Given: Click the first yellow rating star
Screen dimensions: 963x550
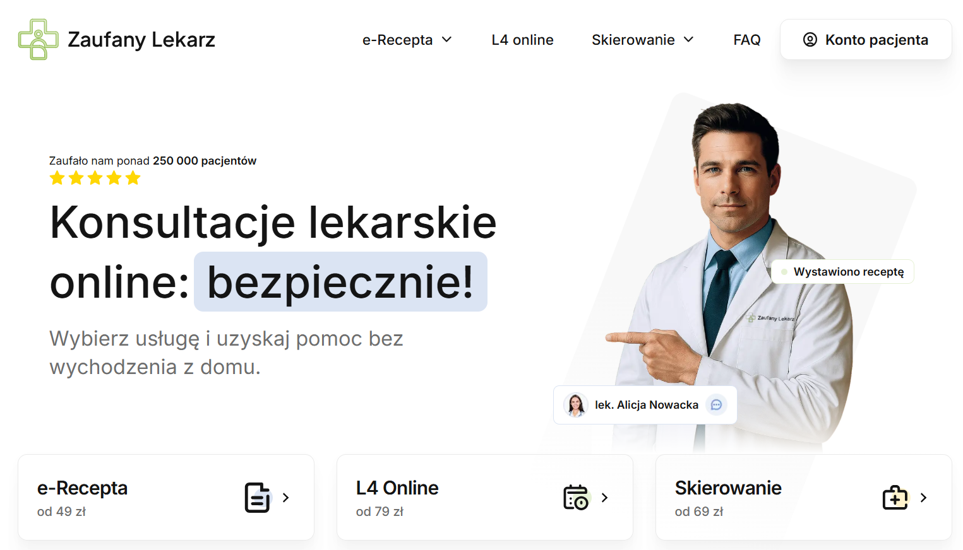Looking at the screenshot, I should (x=57, y=177).
